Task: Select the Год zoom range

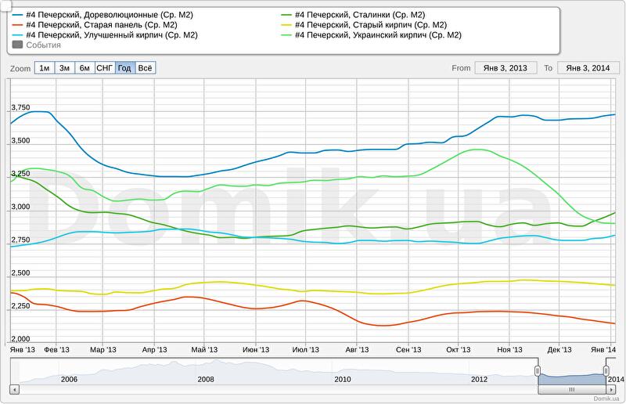Action: [x=124, y=68]
